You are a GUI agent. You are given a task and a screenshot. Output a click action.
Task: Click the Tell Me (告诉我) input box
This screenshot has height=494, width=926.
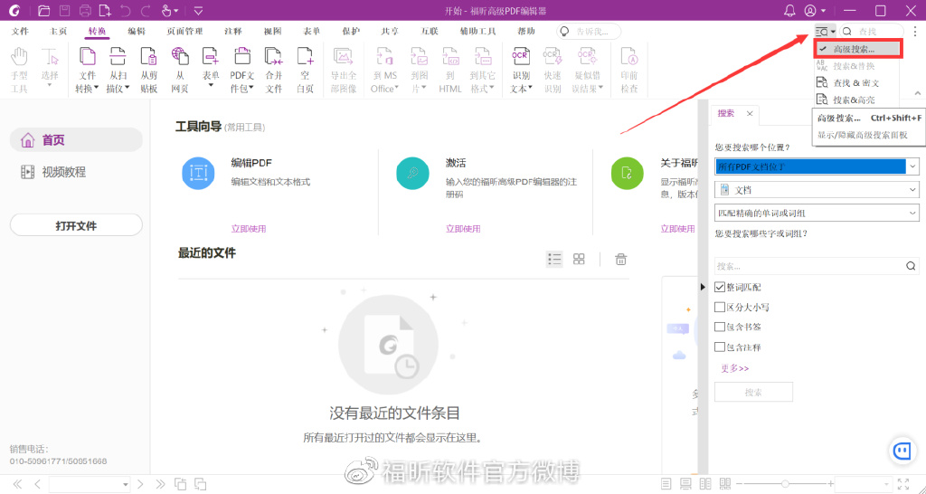pos(589,32)
